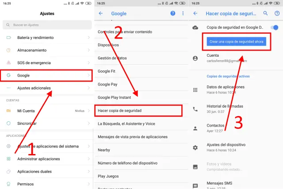Open three-dot overflow menu in Google screen
Screen dimensions: 283x189
coord(183,14)
